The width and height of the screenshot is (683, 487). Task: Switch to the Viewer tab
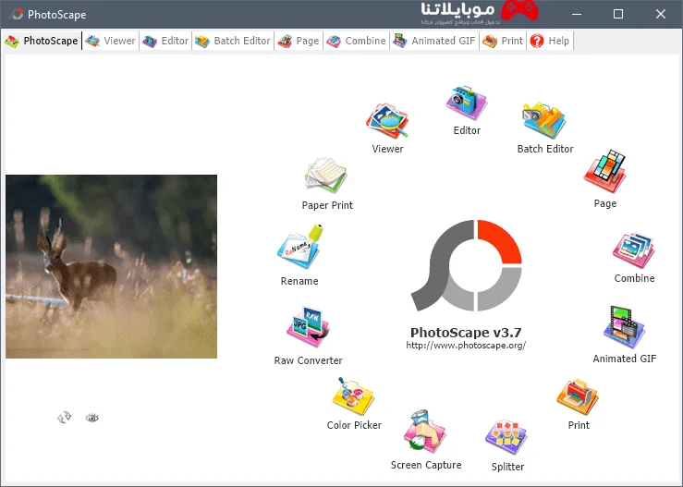point(111,41)
